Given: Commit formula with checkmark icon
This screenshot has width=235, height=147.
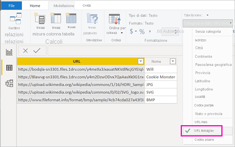Looking at the screenshot, I should [x=37, y=51].
